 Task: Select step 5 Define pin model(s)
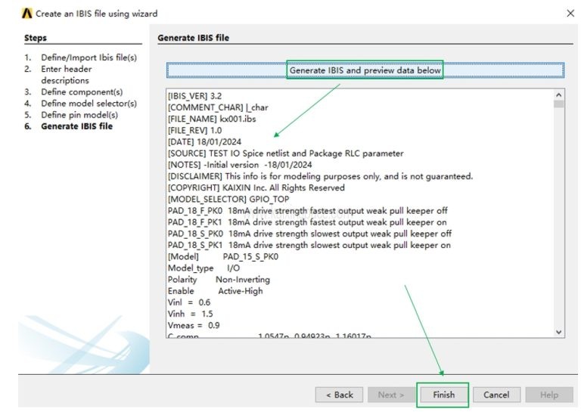click(x=79, y=115)
